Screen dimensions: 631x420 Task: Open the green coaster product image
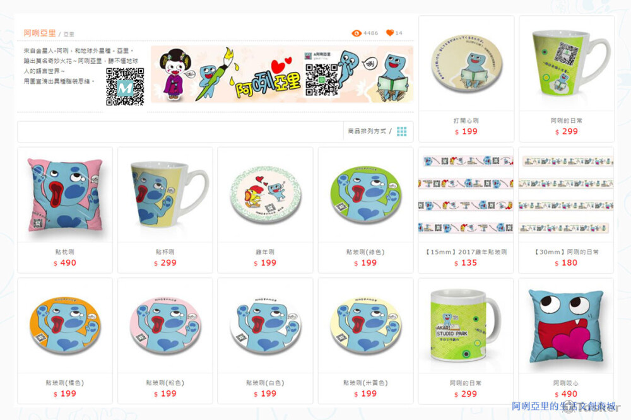coord(366,195)
